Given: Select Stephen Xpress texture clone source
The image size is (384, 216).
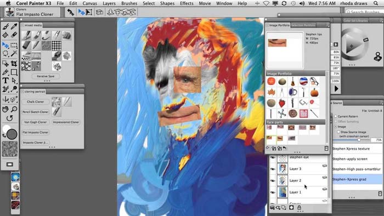Looking at the screenshot, I should tap(358, 149).
